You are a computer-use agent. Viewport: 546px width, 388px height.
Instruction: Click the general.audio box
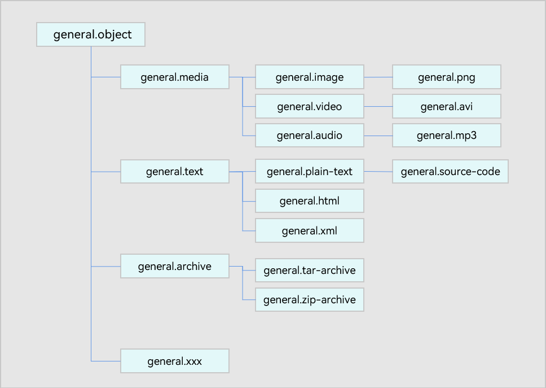coord(309,136)
